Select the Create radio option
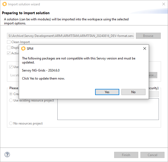 [x=11, y=94]
